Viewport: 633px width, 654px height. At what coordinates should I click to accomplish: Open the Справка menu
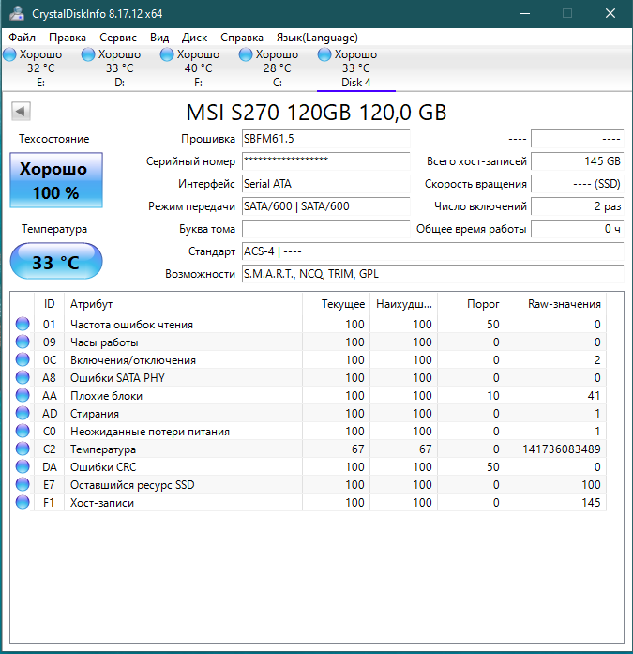[242, 38]
